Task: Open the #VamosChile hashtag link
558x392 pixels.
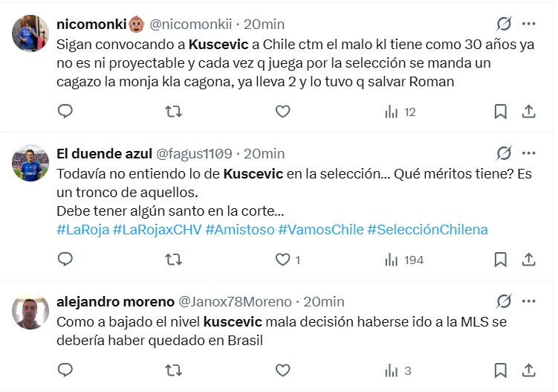Action: coord(320,229)
